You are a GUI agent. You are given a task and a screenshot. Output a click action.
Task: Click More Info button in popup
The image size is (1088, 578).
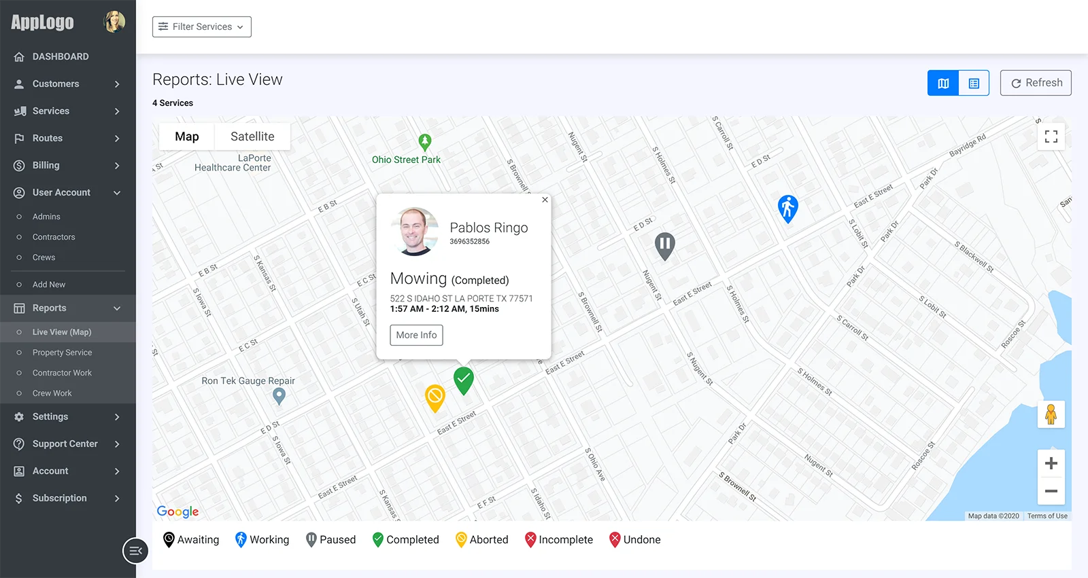pos(416,335)
